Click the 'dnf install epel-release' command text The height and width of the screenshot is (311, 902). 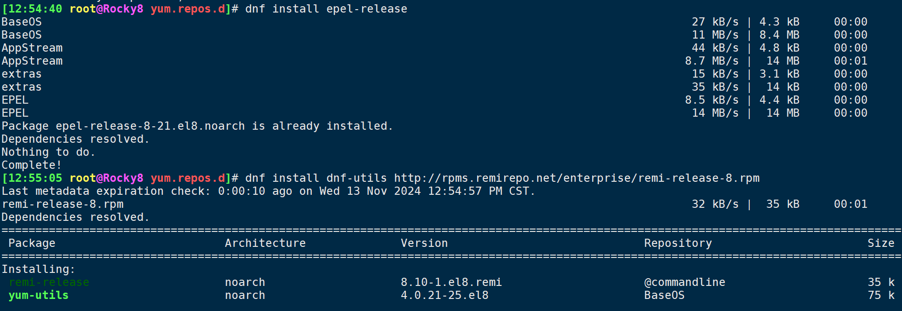click(x=326, y=9)
